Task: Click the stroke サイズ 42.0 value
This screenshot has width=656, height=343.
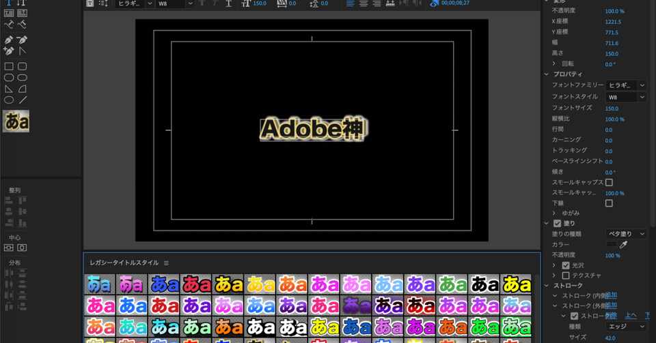Action: click(x=610, y=338)
